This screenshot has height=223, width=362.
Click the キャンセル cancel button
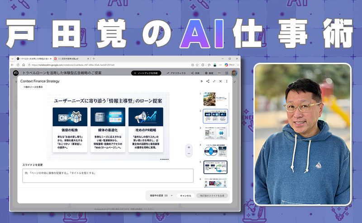(x=186, y=195)
